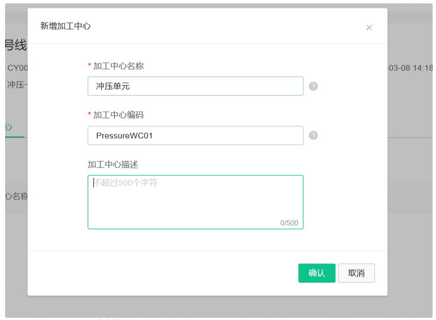Focus the code field containing PressureWC01
436x320 pixels.
[x=195, y=135]
